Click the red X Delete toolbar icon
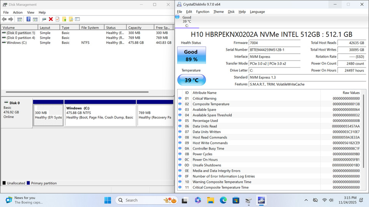369x207 pixels. (51, 19)
